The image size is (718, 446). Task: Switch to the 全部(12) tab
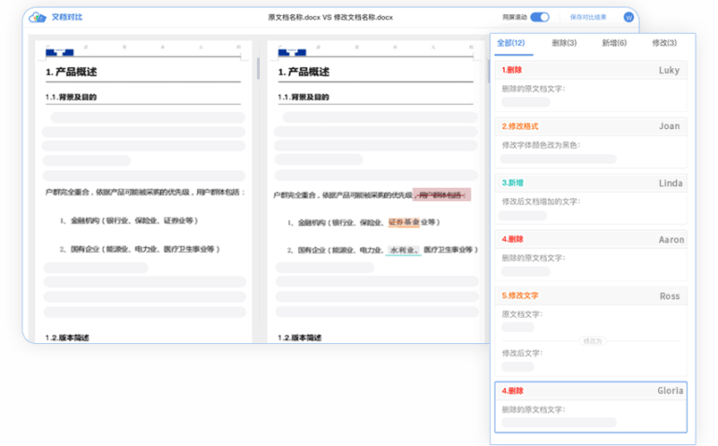pyautogui.click(x=510, y=43)
